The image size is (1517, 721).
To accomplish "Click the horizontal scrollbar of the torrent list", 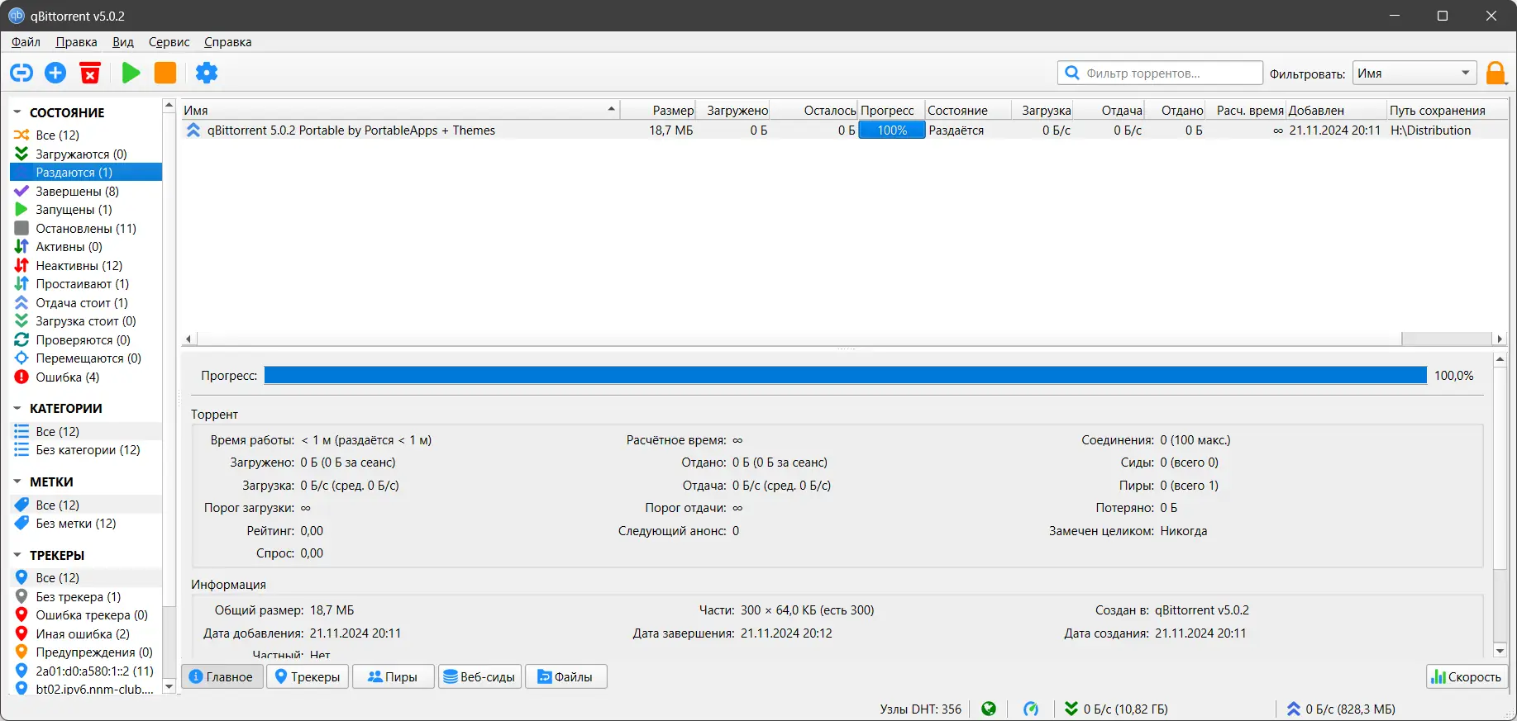I will [x=843, y=339].
